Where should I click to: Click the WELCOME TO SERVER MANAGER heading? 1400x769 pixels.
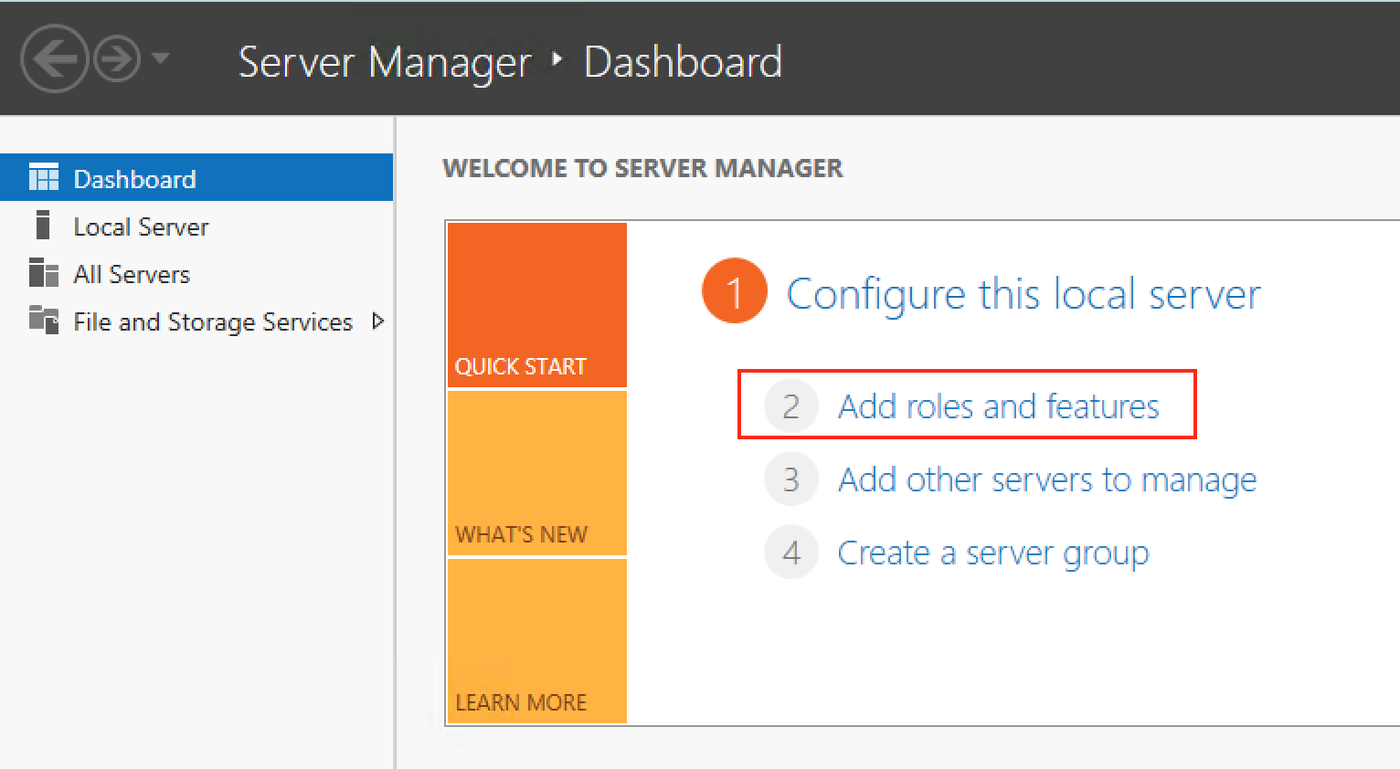pyautogui.click(x=642, y=168)
